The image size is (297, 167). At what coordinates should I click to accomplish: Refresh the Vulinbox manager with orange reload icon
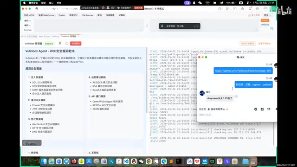coord(66,44)
